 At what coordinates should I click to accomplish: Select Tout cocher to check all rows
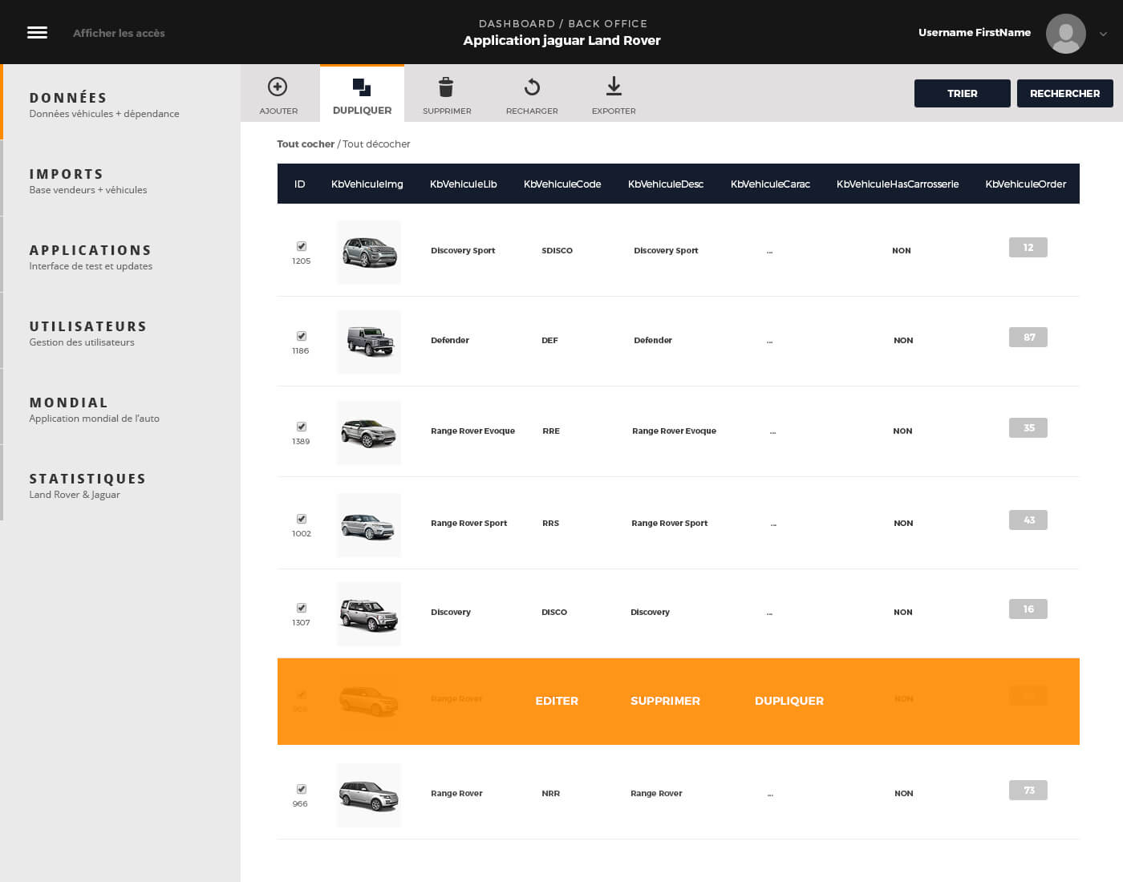tap(306, 144)
